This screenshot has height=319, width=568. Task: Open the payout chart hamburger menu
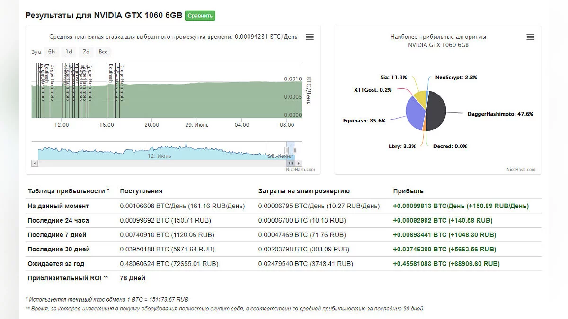(x=310, y=37)
